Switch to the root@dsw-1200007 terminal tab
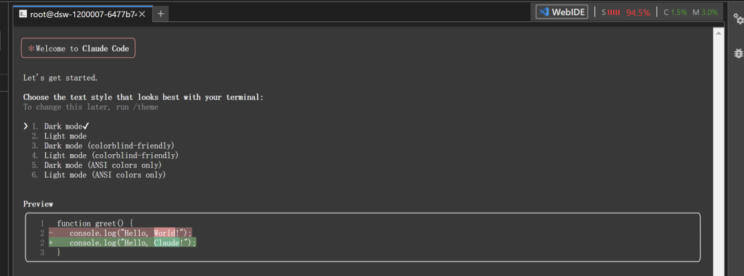The width and height of the screenshot is (744, 276). 83,14
